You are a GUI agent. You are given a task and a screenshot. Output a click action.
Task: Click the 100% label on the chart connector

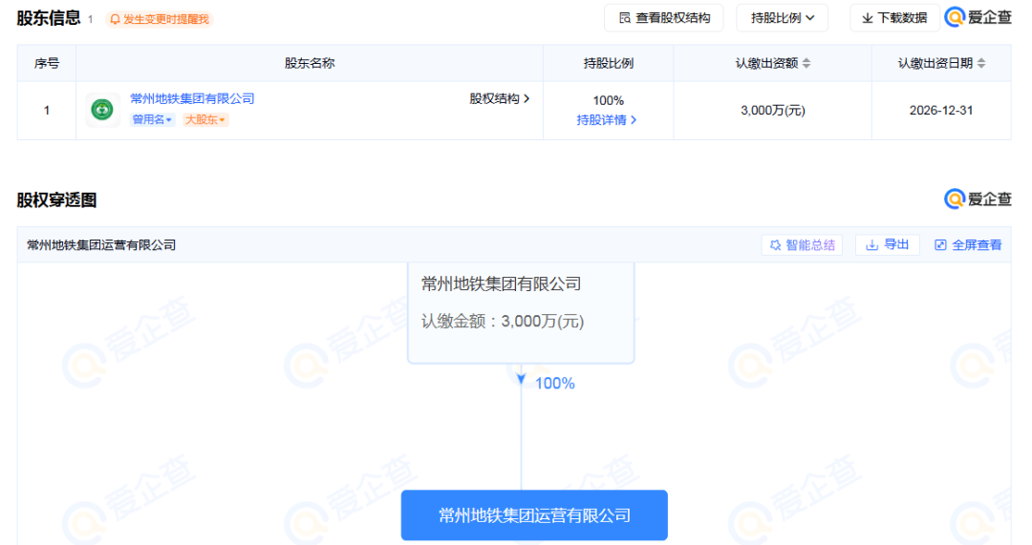click(555, 384)
